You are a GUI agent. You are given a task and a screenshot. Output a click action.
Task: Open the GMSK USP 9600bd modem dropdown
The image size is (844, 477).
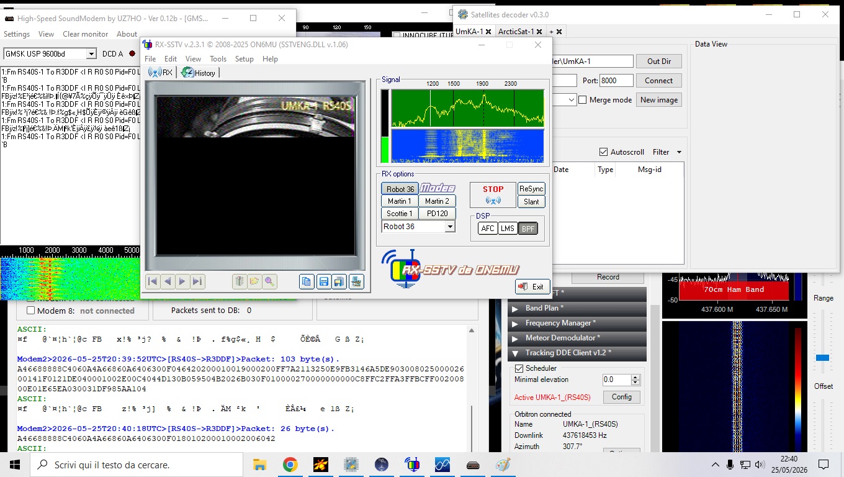tap(91, 54)
